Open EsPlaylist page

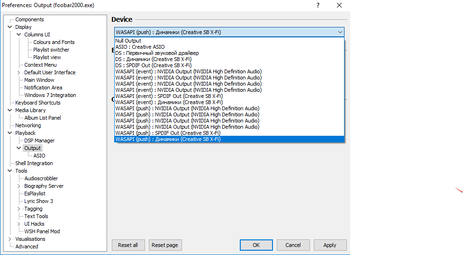pyautogui.click(x=35, y=193)
